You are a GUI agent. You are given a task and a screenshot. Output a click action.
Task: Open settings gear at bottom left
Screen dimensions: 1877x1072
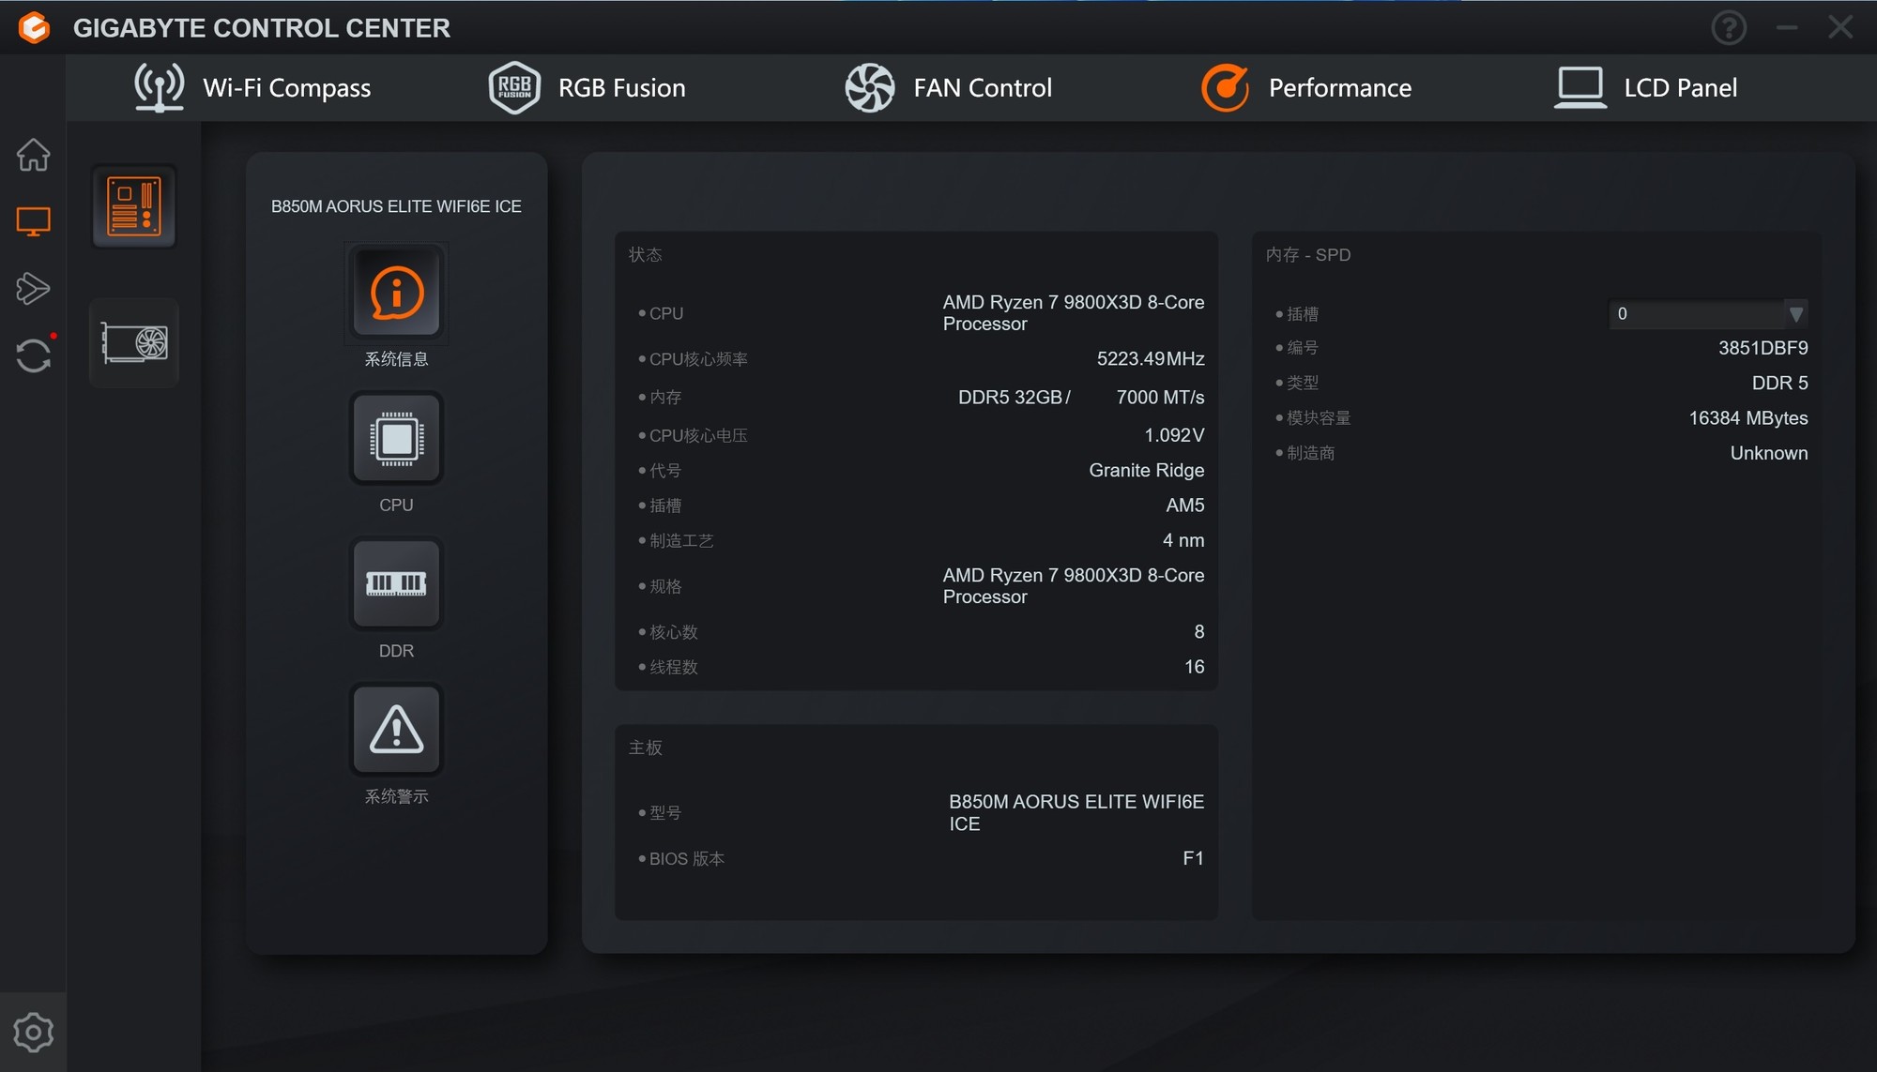pyautogui.click(x=33, y=1033)
